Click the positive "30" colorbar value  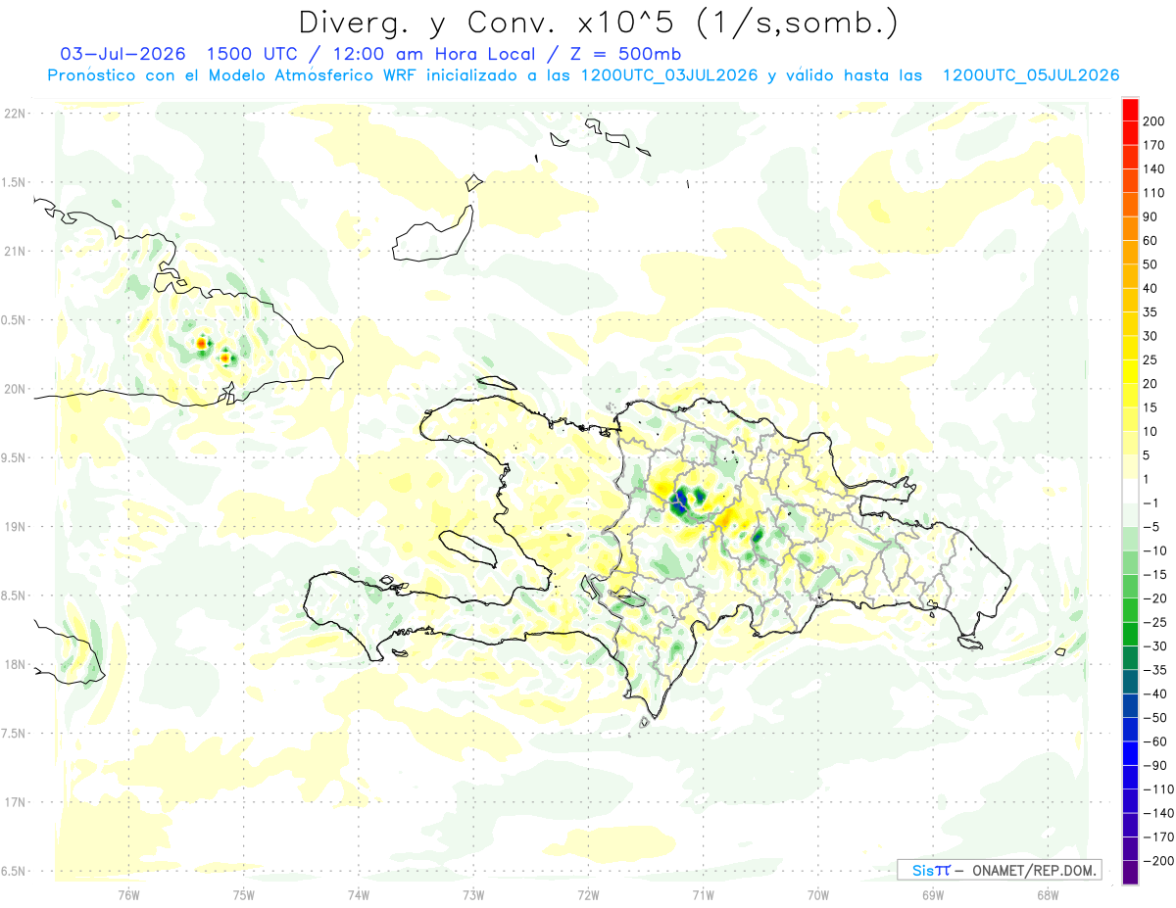tap(1151, 336)
